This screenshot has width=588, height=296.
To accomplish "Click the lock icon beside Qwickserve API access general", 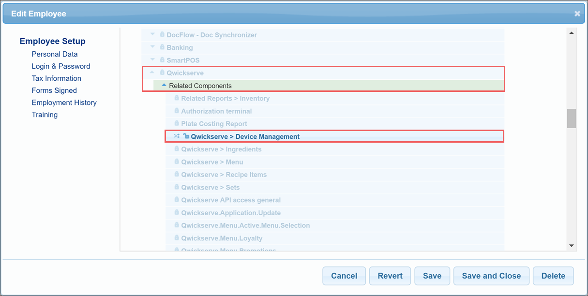I will click(177, 200).
